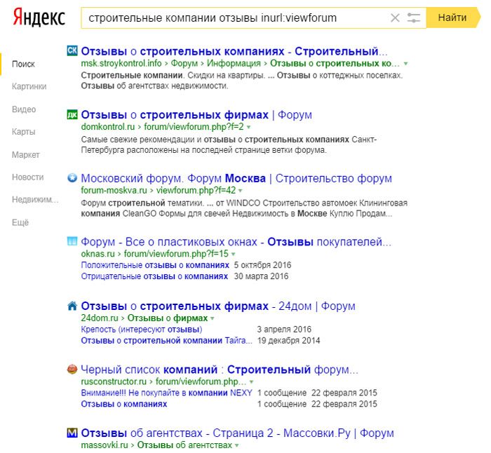Screen dimensions: 491x453
Task: Click the rusconstructor.ru domain link
Action: pos(114,381)
